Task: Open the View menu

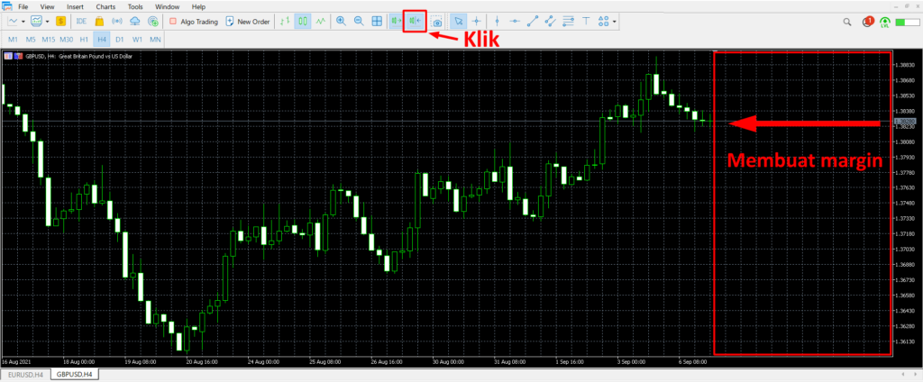Action: point(48,7)
